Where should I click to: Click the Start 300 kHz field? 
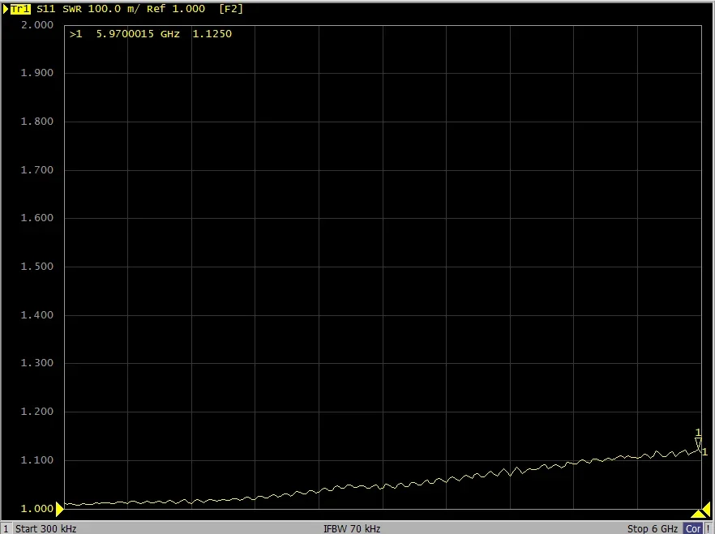[46, 528]
